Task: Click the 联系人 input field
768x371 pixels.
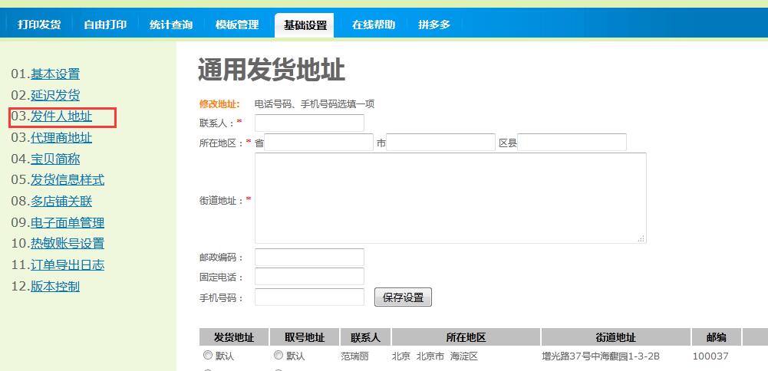Action: click(x=309, y=123)
